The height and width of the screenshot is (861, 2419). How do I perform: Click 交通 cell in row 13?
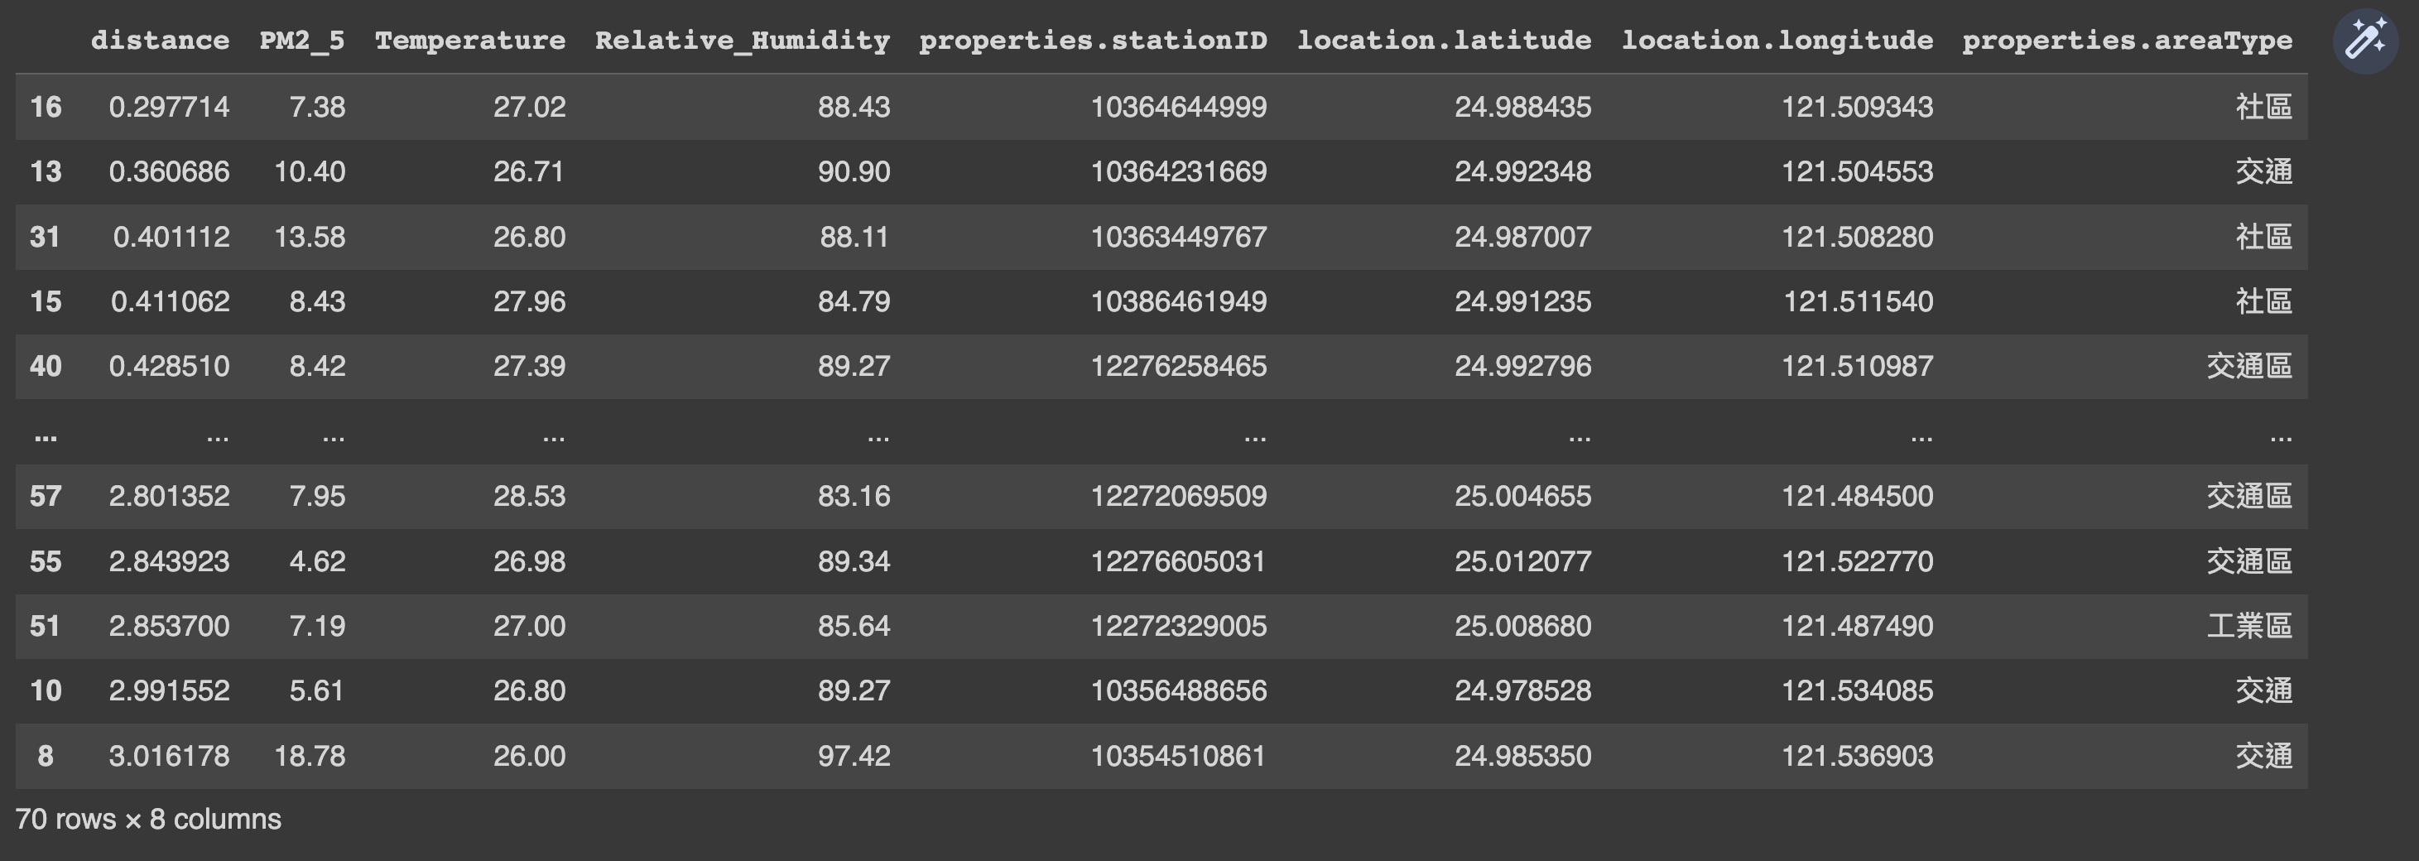pyautogui.click(x=2263, y=172)
